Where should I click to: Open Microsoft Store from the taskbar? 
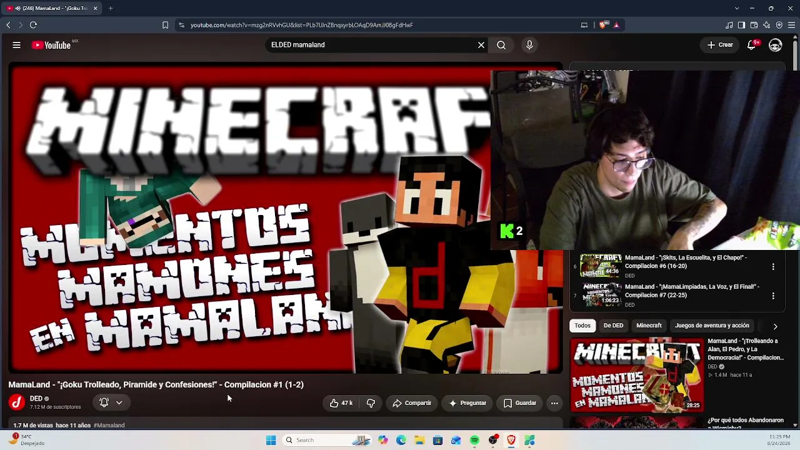click(438, 440)
